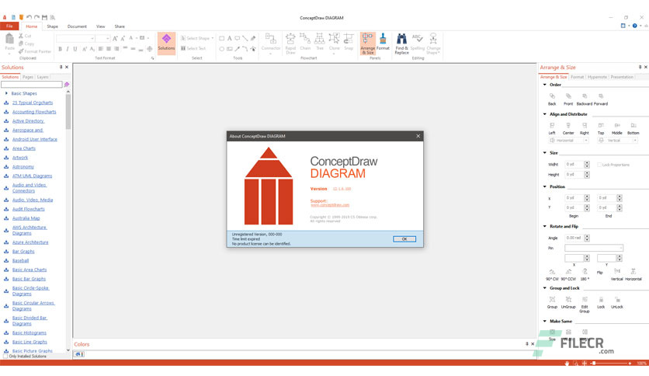Open the support website link
This screenshot has width=649, height=376.
click(330, 205)
